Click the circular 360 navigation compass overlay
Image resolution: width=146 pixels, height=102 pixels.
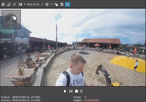click(11, 20)
